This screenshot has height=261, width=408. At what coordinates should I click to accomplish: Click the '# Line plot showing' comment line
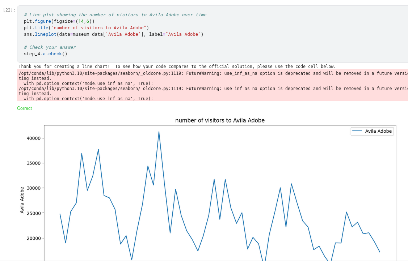(115, 15)
